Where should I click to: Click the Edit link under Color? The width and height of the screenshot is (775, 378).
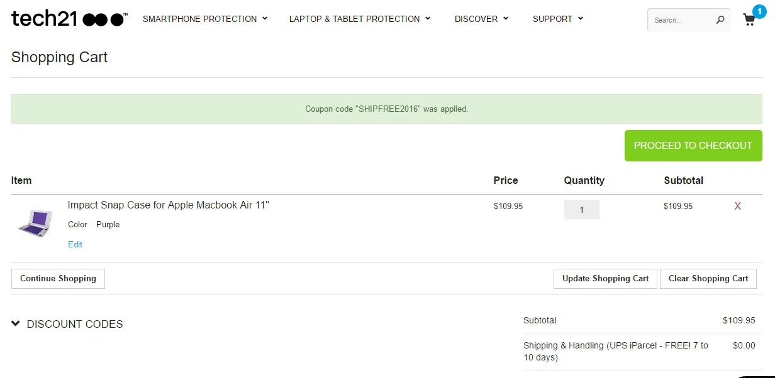click(75, 244)
